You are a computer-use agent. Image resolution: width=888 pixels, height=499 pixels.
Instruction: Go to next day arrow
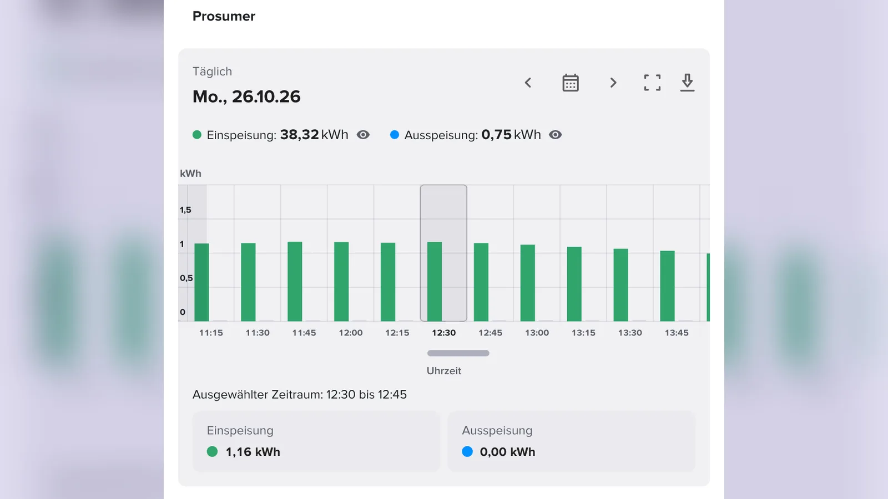(x=613, y=83)
